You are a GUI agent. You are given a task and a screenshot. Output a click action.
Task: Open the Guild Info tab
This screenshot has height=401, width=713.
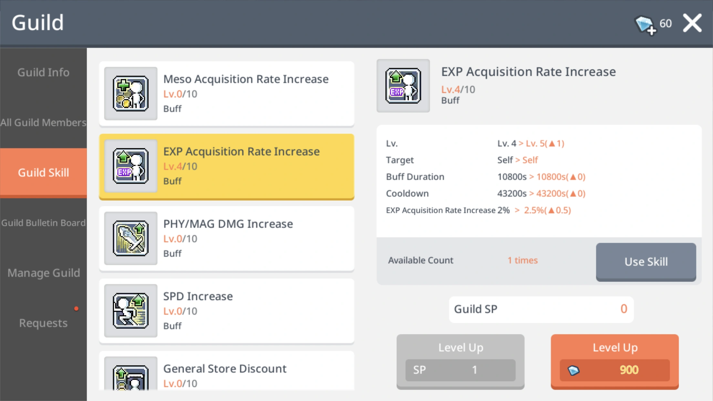[43, 72]
